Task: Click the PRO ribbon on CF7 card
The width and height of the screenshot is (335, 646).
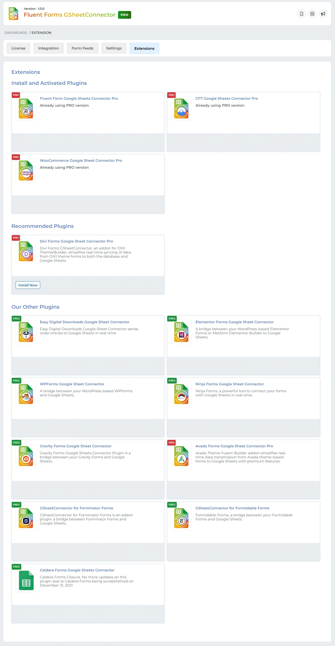Action: (171, 95)
